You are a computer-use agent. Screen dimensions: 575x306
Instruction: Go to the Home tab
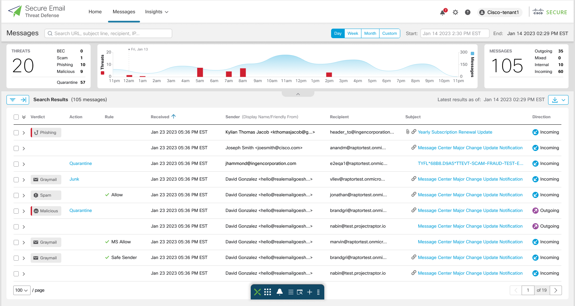[95, 12]
